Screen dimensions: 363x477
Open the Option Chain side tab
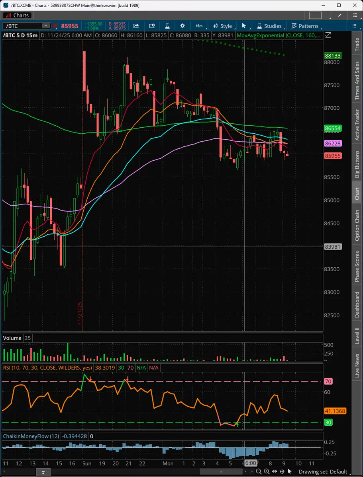357,226
